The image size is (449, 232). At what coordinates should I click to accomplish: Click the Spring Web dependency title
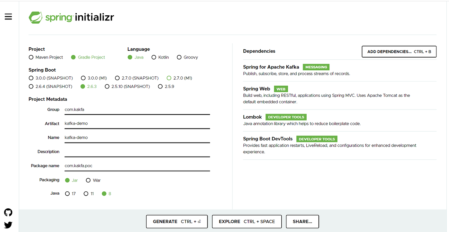point(257,89)
